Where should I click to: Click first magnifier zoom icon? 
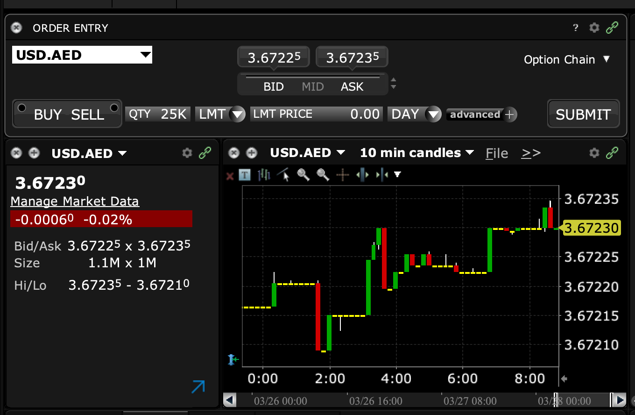(303, 175)
